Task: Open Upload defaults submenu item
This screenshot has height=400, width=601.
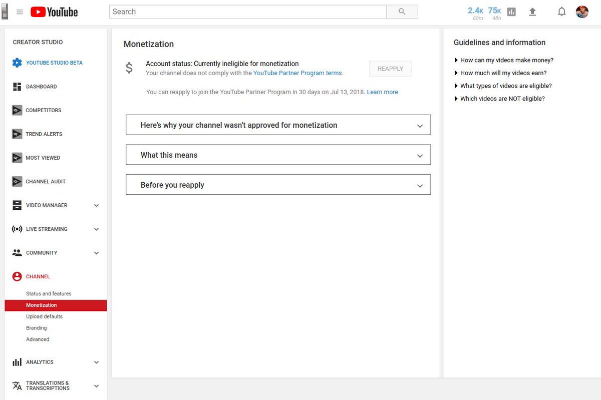Action: pos(44,316)
